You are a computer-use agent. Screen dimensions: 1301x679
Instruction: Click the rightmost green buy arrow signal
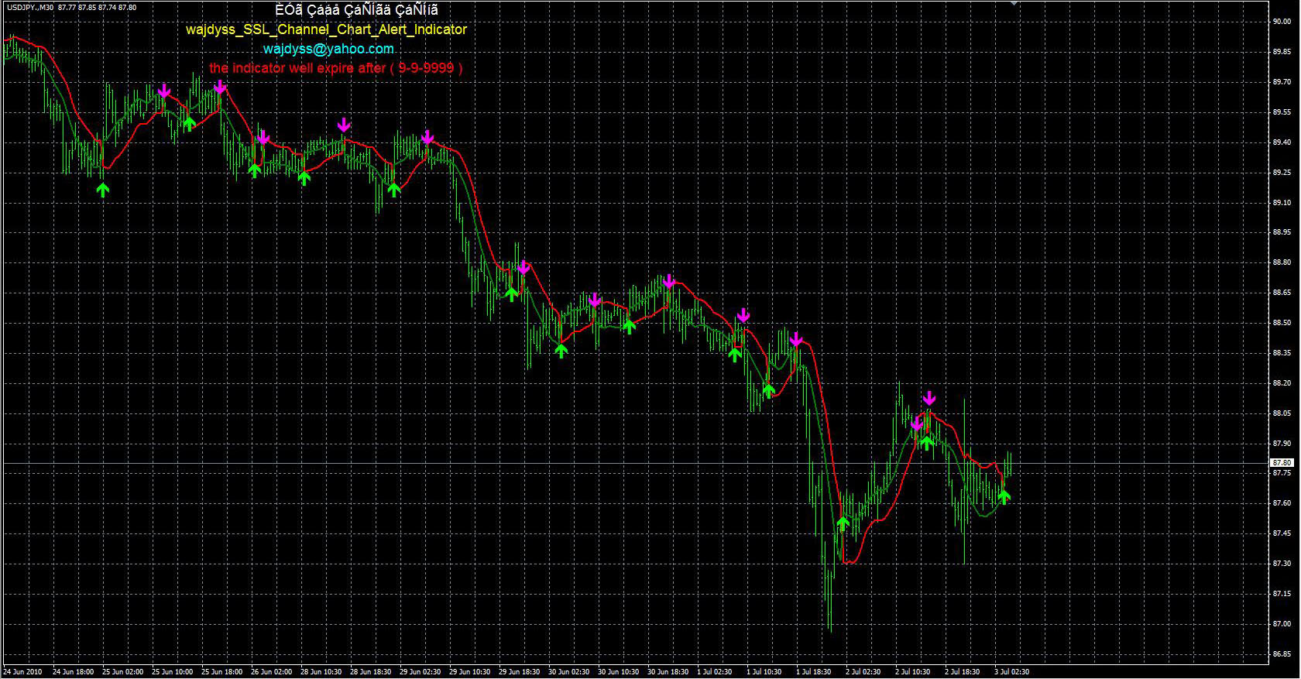(1004, 496)
